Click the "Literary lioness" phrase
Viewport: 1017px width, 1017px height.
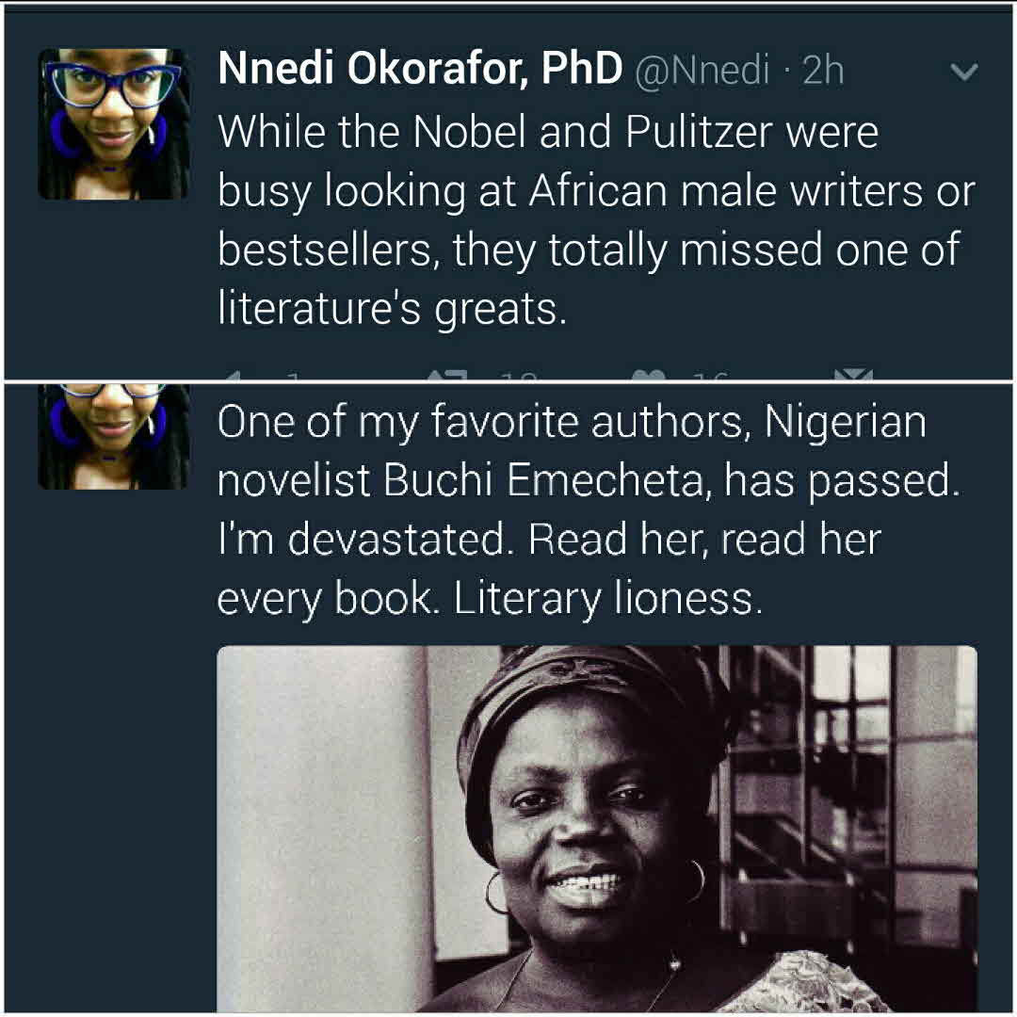point(605,598)
